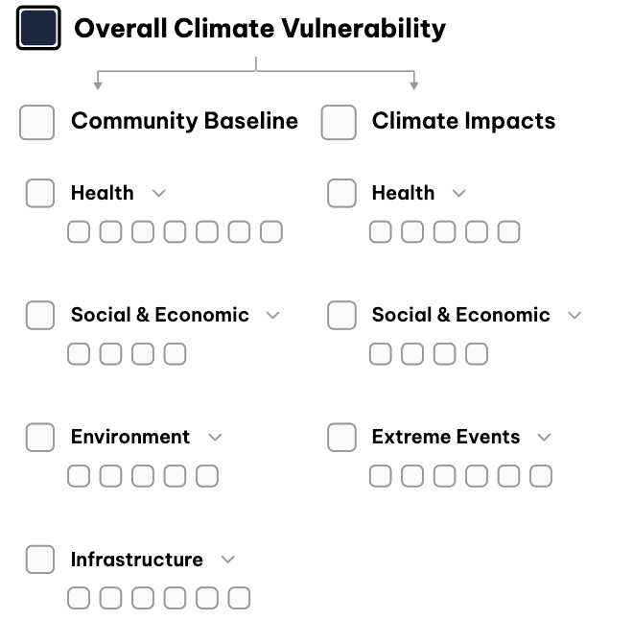Click the last small box under Extreme Events
The height and width of the screenshot is (621, 633).
click(x=541, y=475)
